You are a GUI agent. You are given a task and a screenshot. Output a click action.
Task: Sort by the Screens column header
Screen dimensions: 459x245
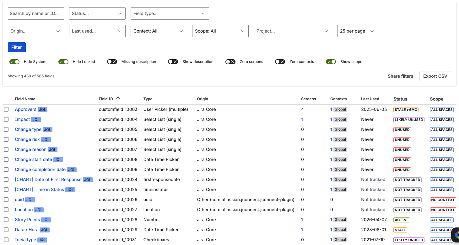309,99
